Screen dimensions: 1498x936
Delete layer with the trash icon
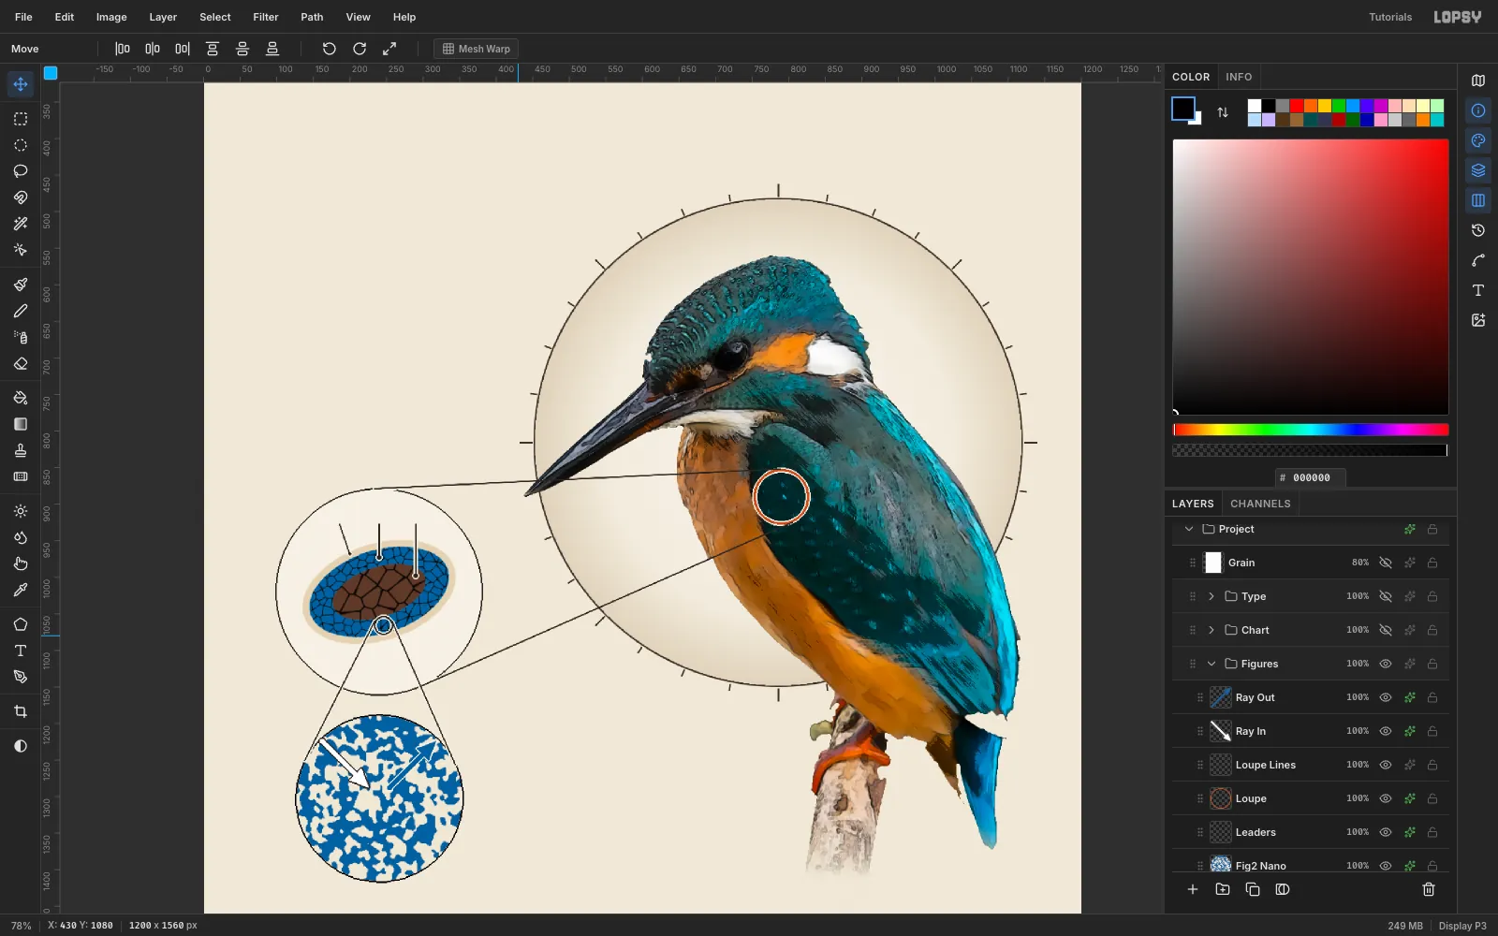1429,889
